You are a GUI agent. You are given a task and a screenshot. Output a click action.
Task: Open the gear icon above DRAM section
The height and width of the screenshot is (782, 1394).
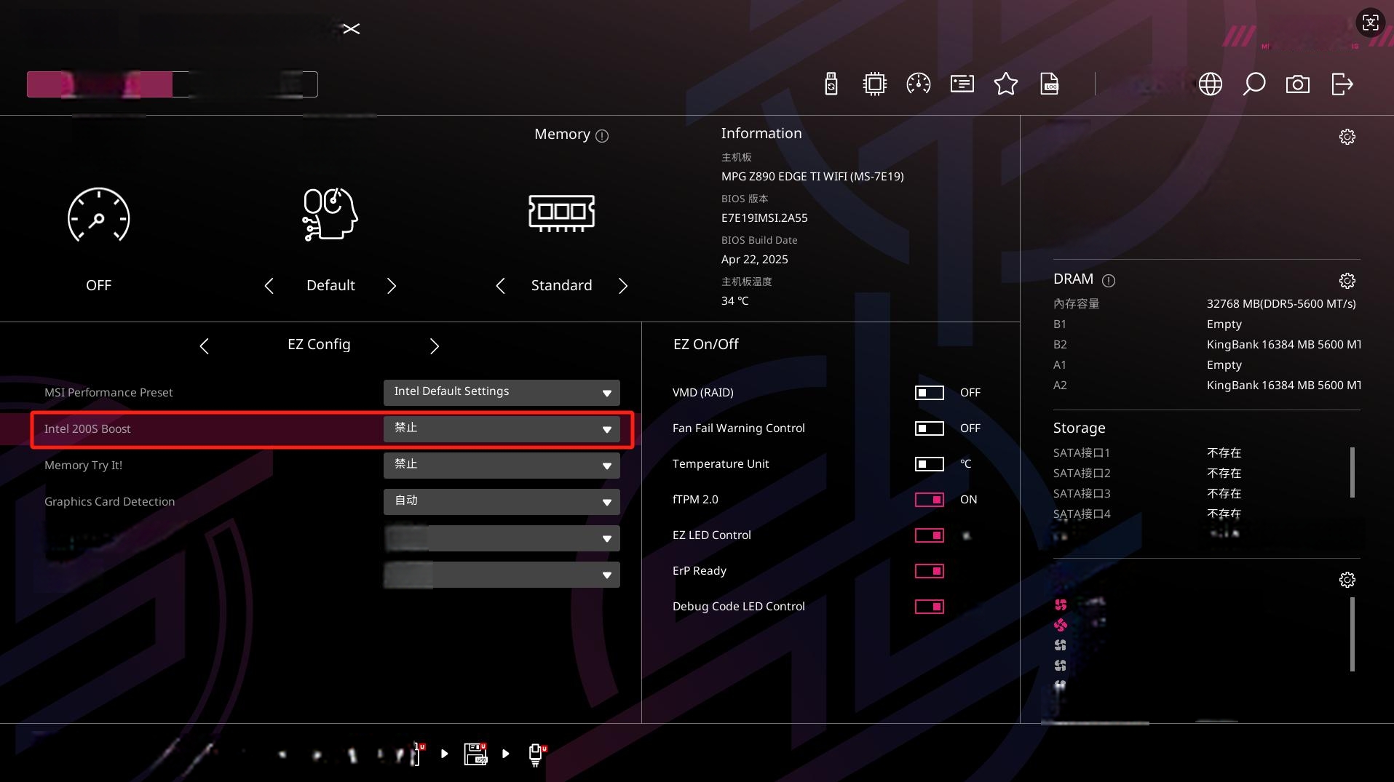point(1347,137)
